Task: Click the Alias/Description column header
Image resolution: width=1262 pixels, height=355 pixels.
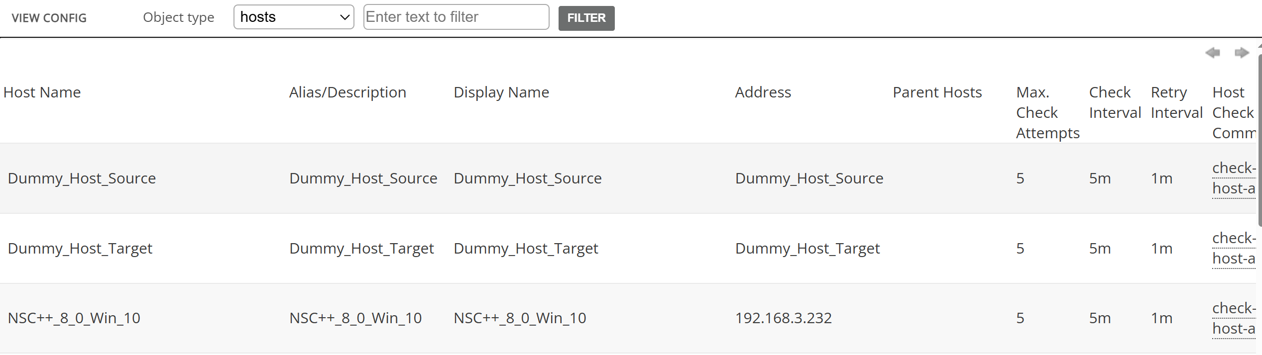Action: [x=347, y=92]
